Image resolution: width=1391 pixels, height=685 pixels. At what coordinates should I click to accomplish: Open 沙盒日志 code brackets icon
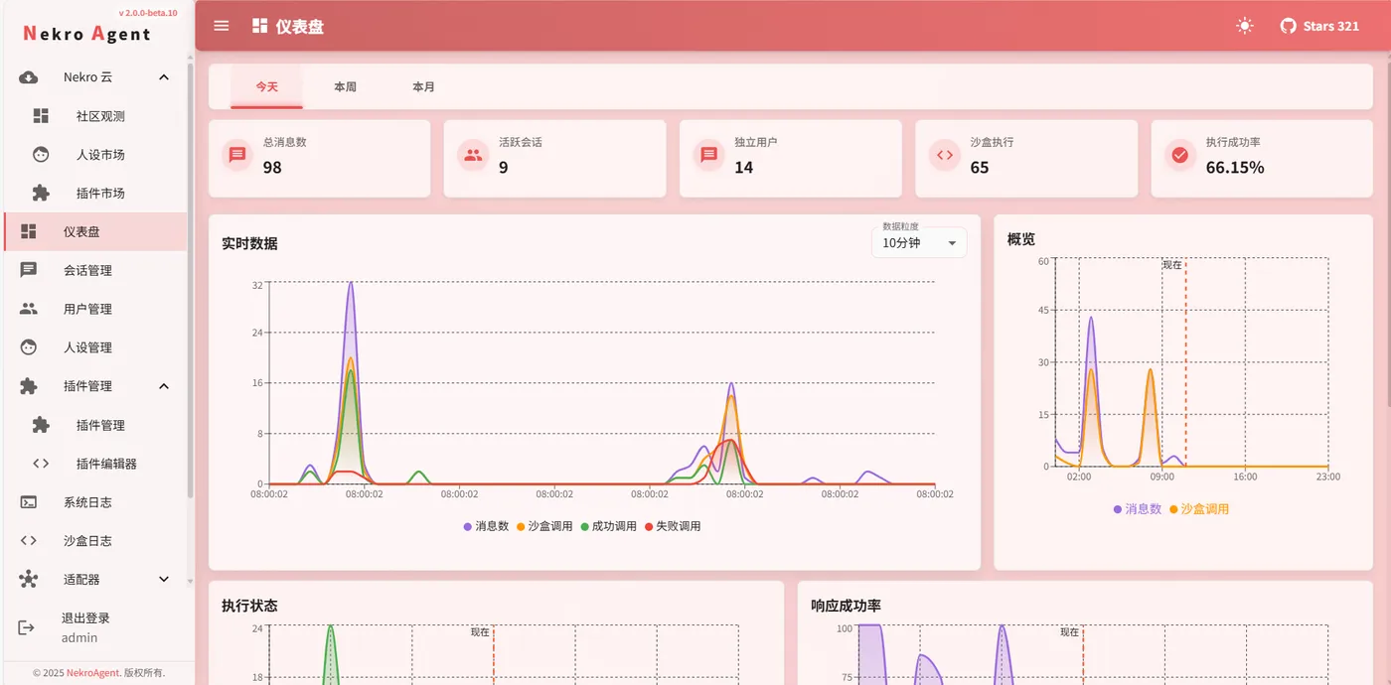pyautogui.click(x=29, y=541)
